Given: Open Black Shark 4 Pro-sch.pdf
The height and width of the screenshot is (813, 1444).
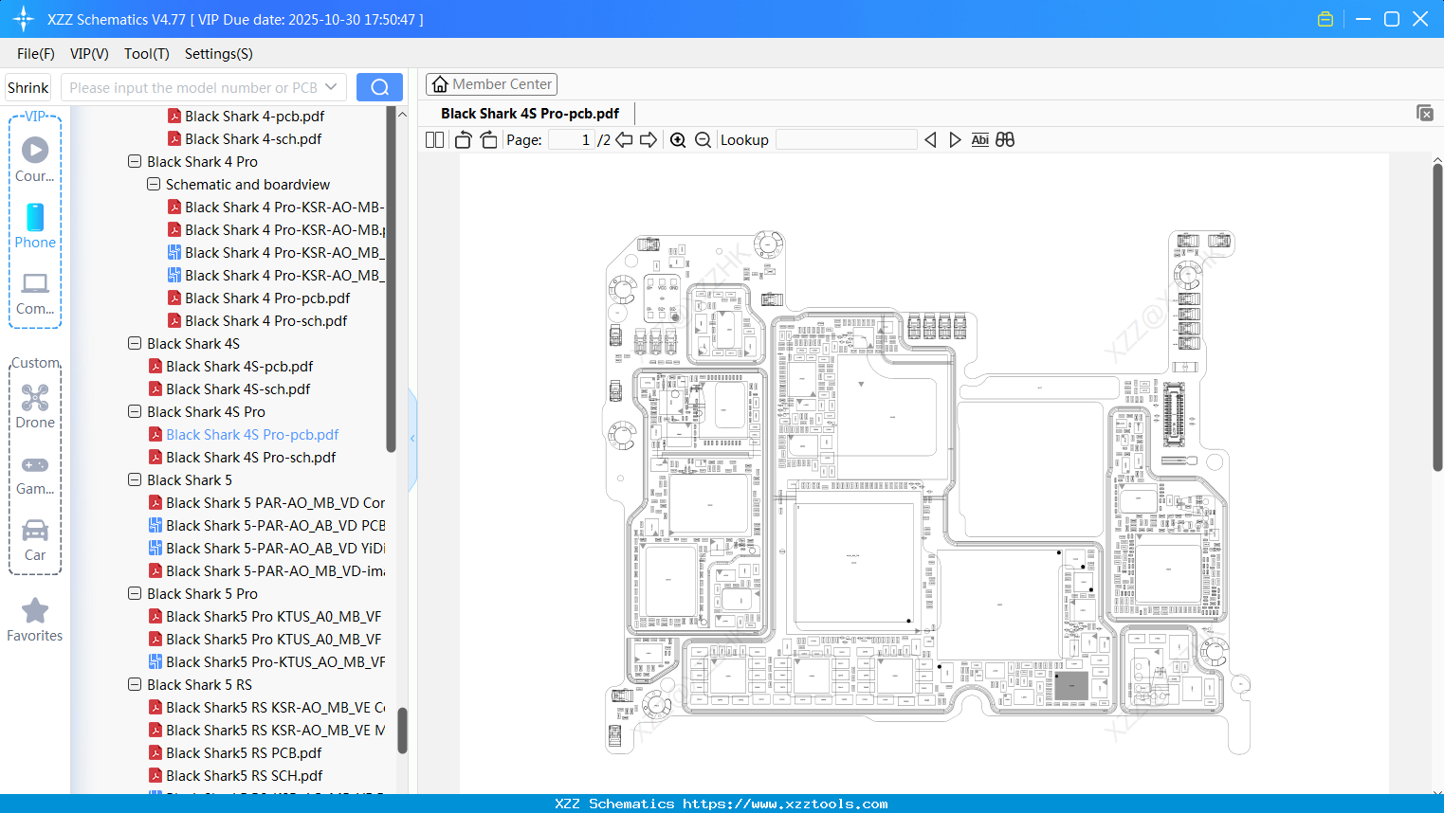Looking at the screenshot, I should (x=265, y=321).
